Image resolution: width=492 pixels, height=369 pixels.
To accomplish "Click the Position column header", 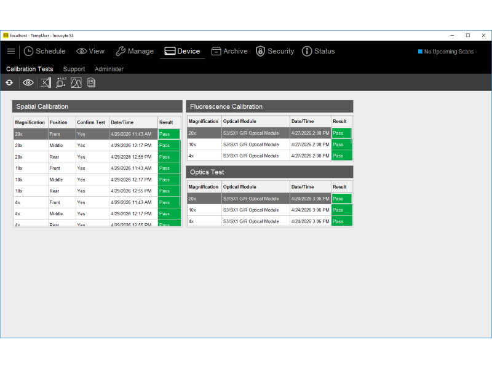I will 62,122.
